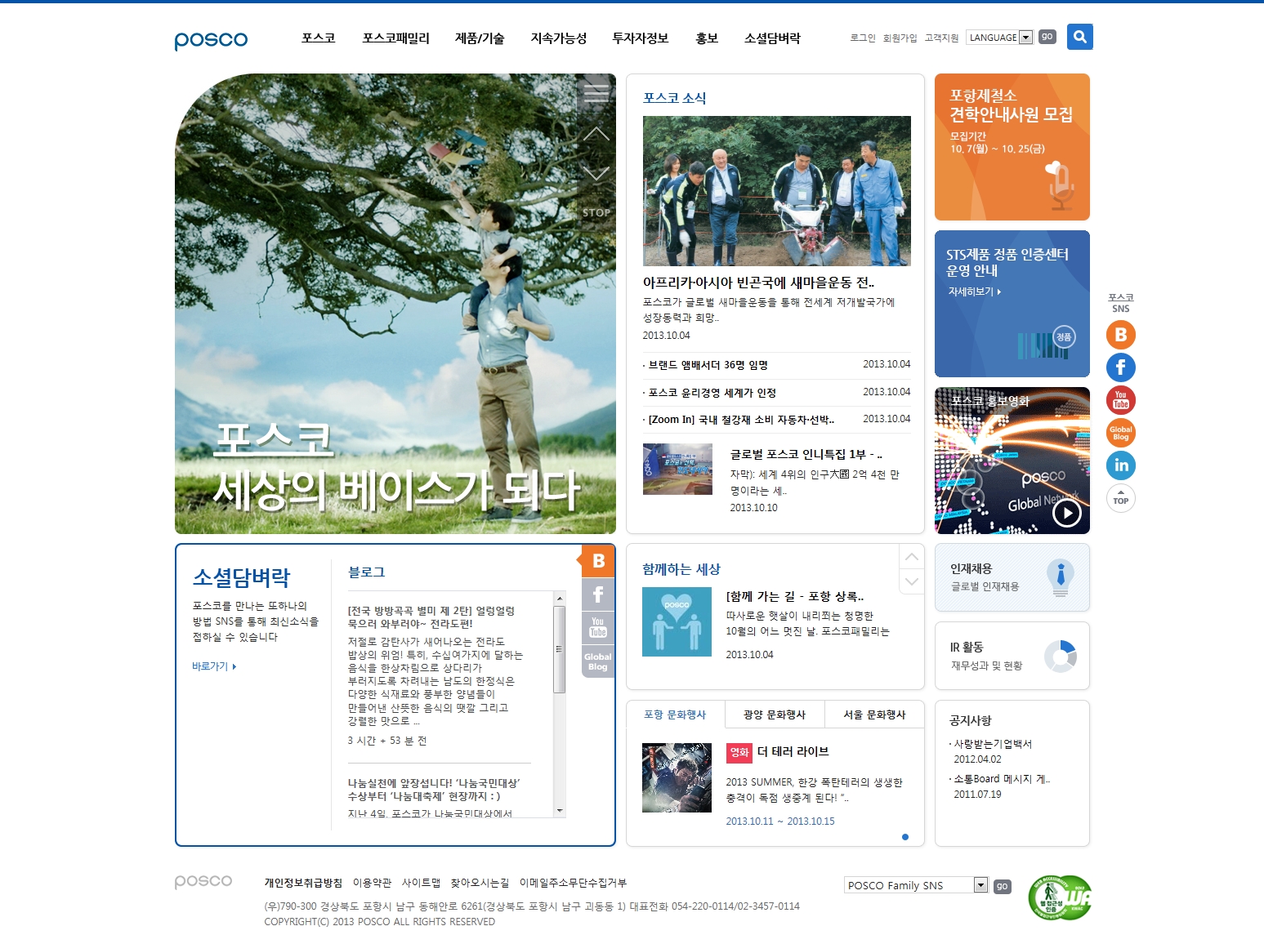Viewport: 1264px width, 935px height.
Task: Open the 포항제철소 견학안내사원 모집 orange banner
Action: (1012, 147)
